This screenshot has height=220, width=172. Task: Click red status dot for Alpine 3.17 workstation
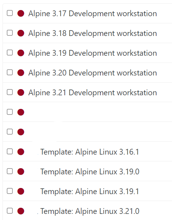[x=21, y=13]
